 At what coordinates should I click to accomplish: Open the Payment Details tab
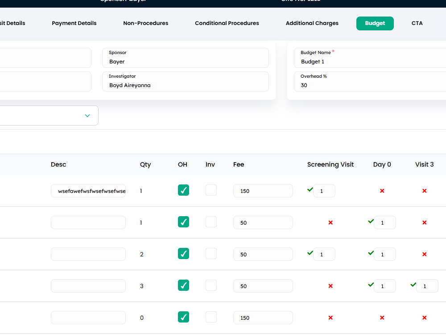(74, 23)
